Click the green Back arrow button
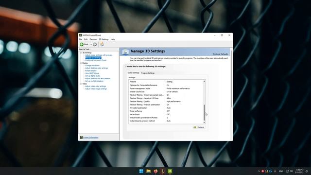311x175 pixels. click(82, 44)
